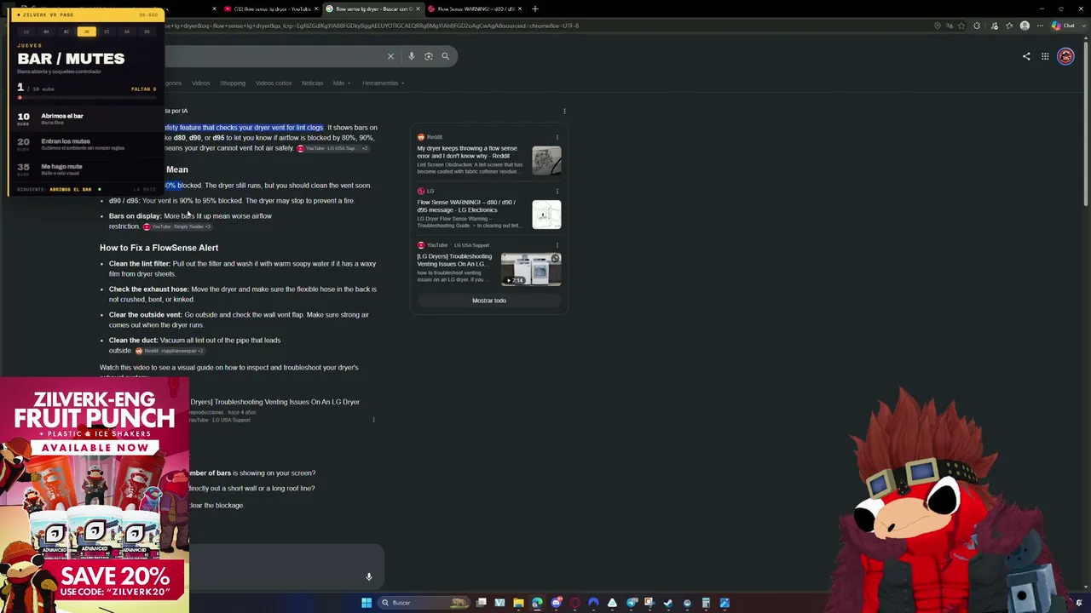Image resolution: width=1091 pixels, height=613 pixels.
Task: Open a new browser tab
Action: (535, 9)
